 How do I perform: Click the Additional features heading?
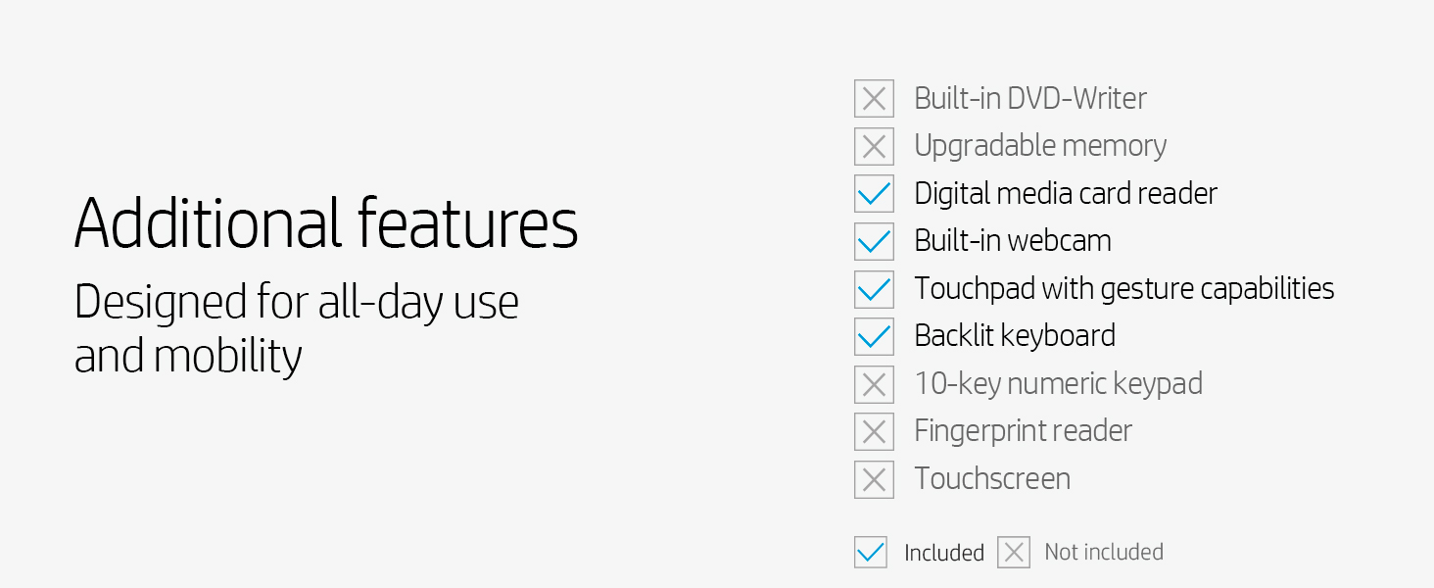(326, 222)
